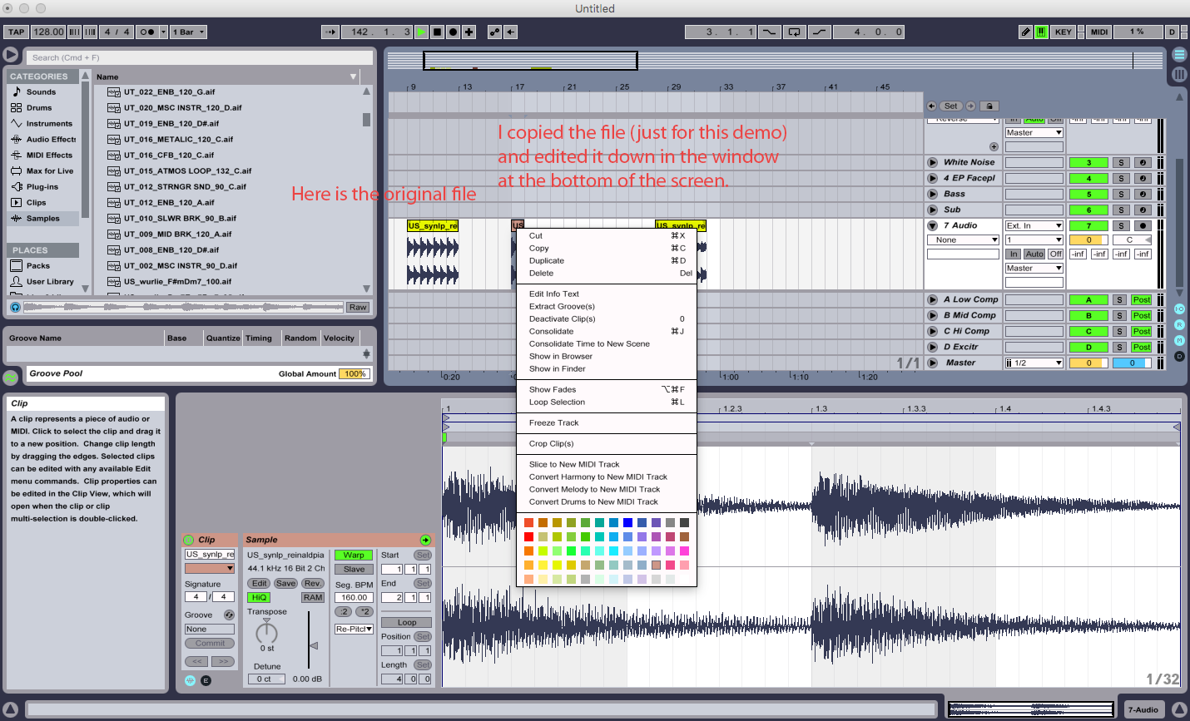
Task: Open the Master 1/2 output dropdown
Action: coord(1034,363)
